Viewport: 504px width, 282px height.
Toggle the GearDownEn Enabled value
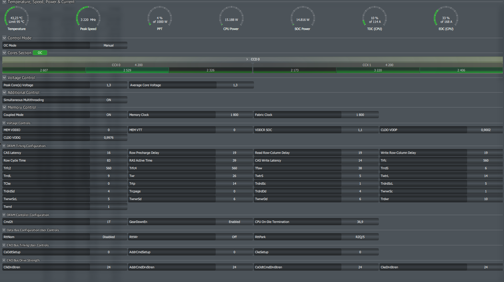(234, 222)
